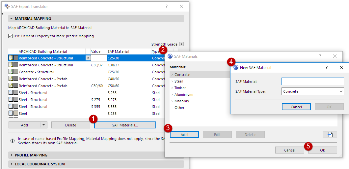Click the SAF Material name input field
Viewport: 349px width, 169px height.
313,82
